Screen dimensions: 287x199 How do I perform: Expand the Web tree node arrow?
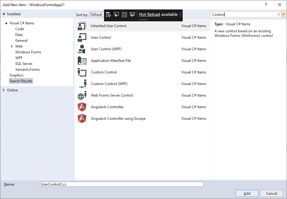click(x=12, y=46)
